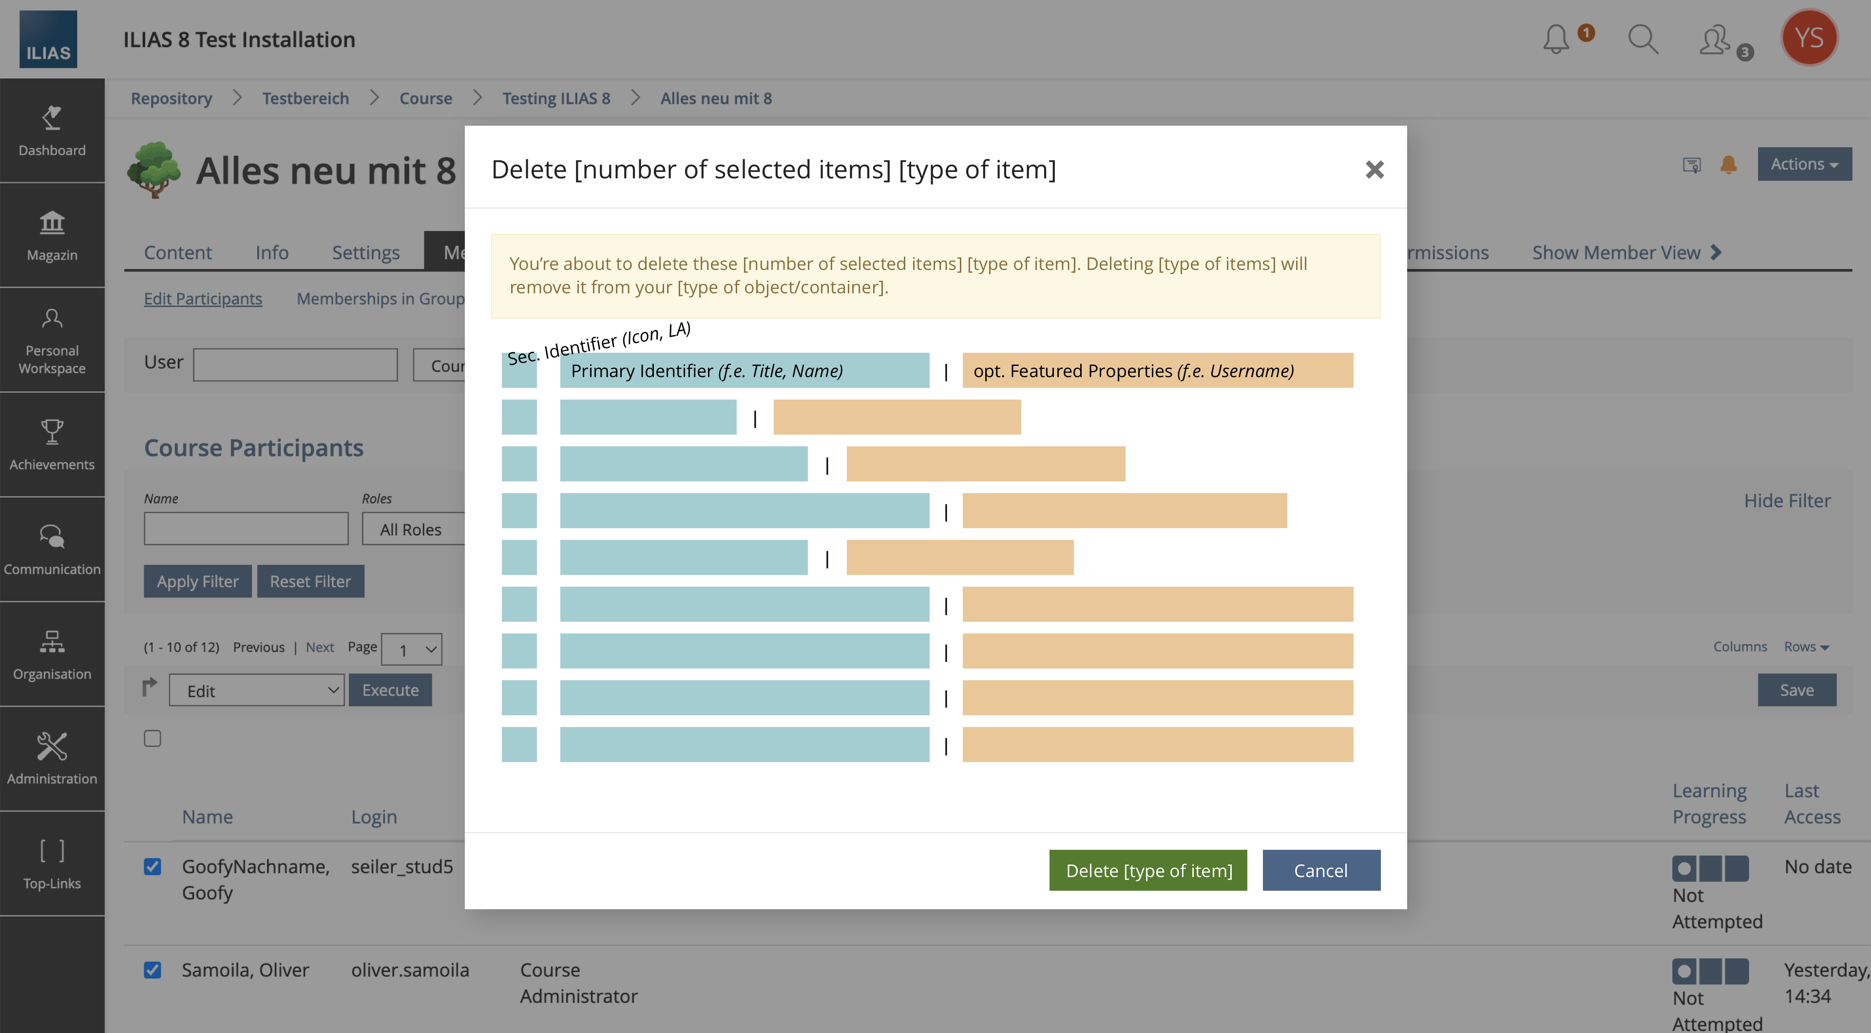Open the Page number dropdown

point(411,650)
